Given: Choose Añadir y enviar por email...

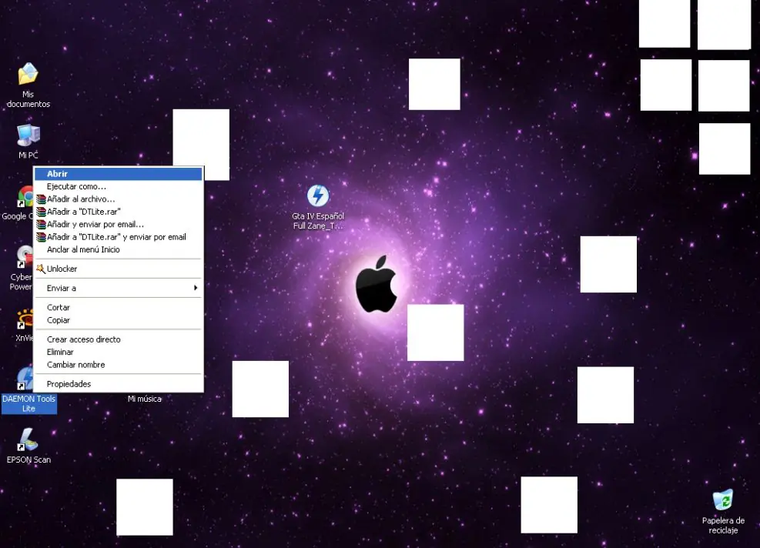Looking at the screenshot, I should pyautogui.click(x=119, y=224).
